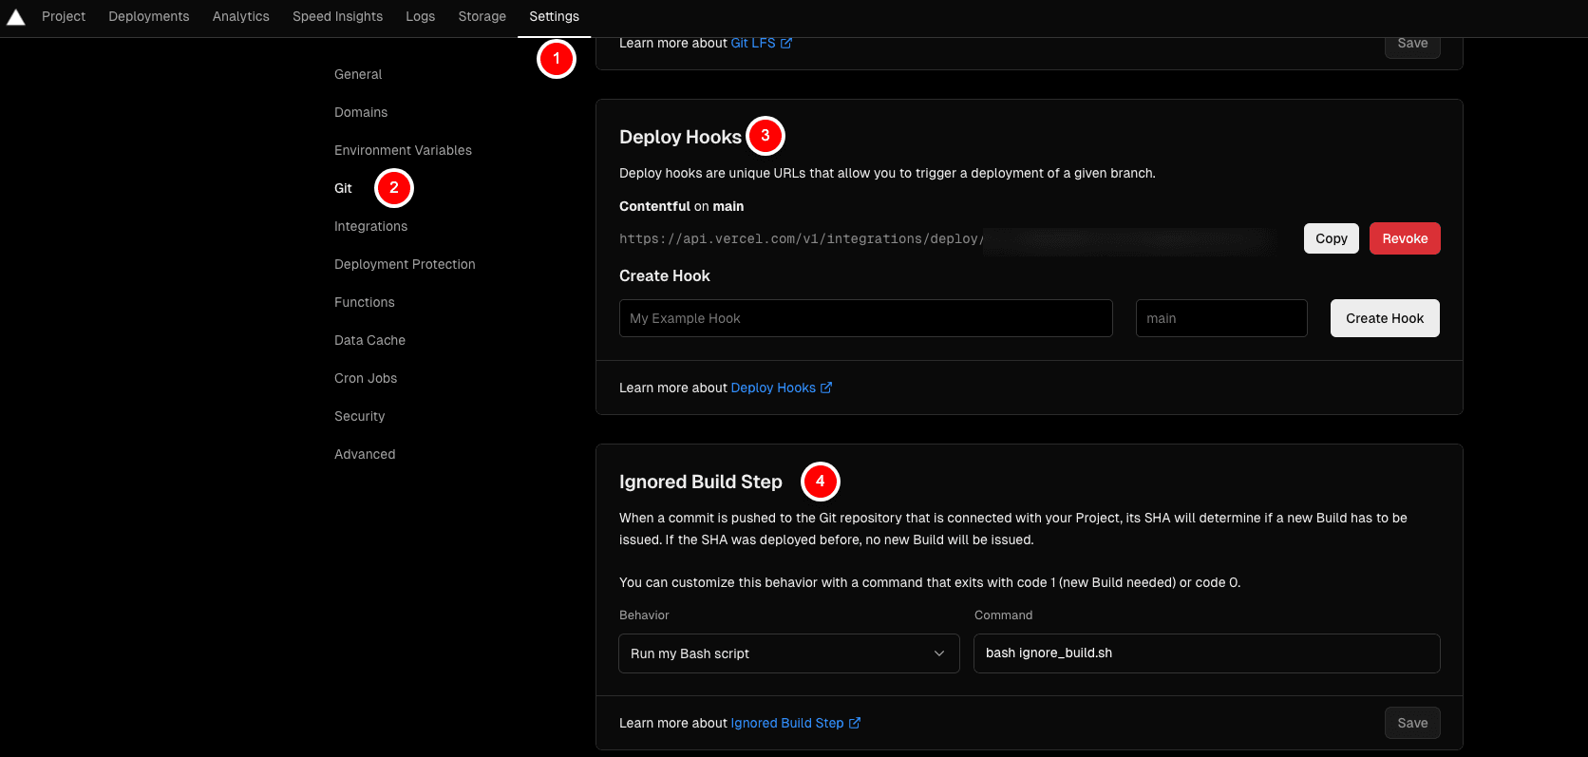Screen dimensions: 1588x757
Task: Click the Ignored Build Step external link icon
Action: coord(855,723)
